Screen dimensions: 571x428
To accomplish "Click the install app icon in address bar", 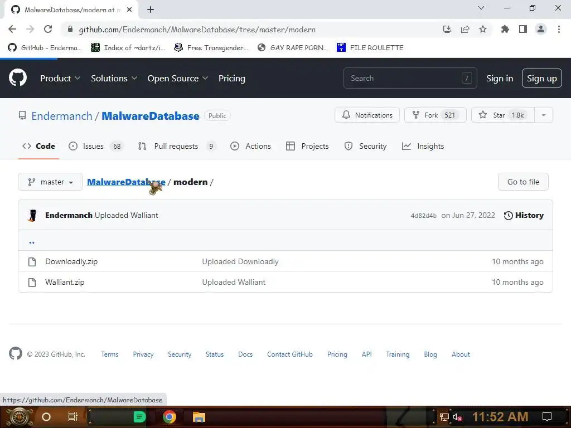I will [447, 29].
